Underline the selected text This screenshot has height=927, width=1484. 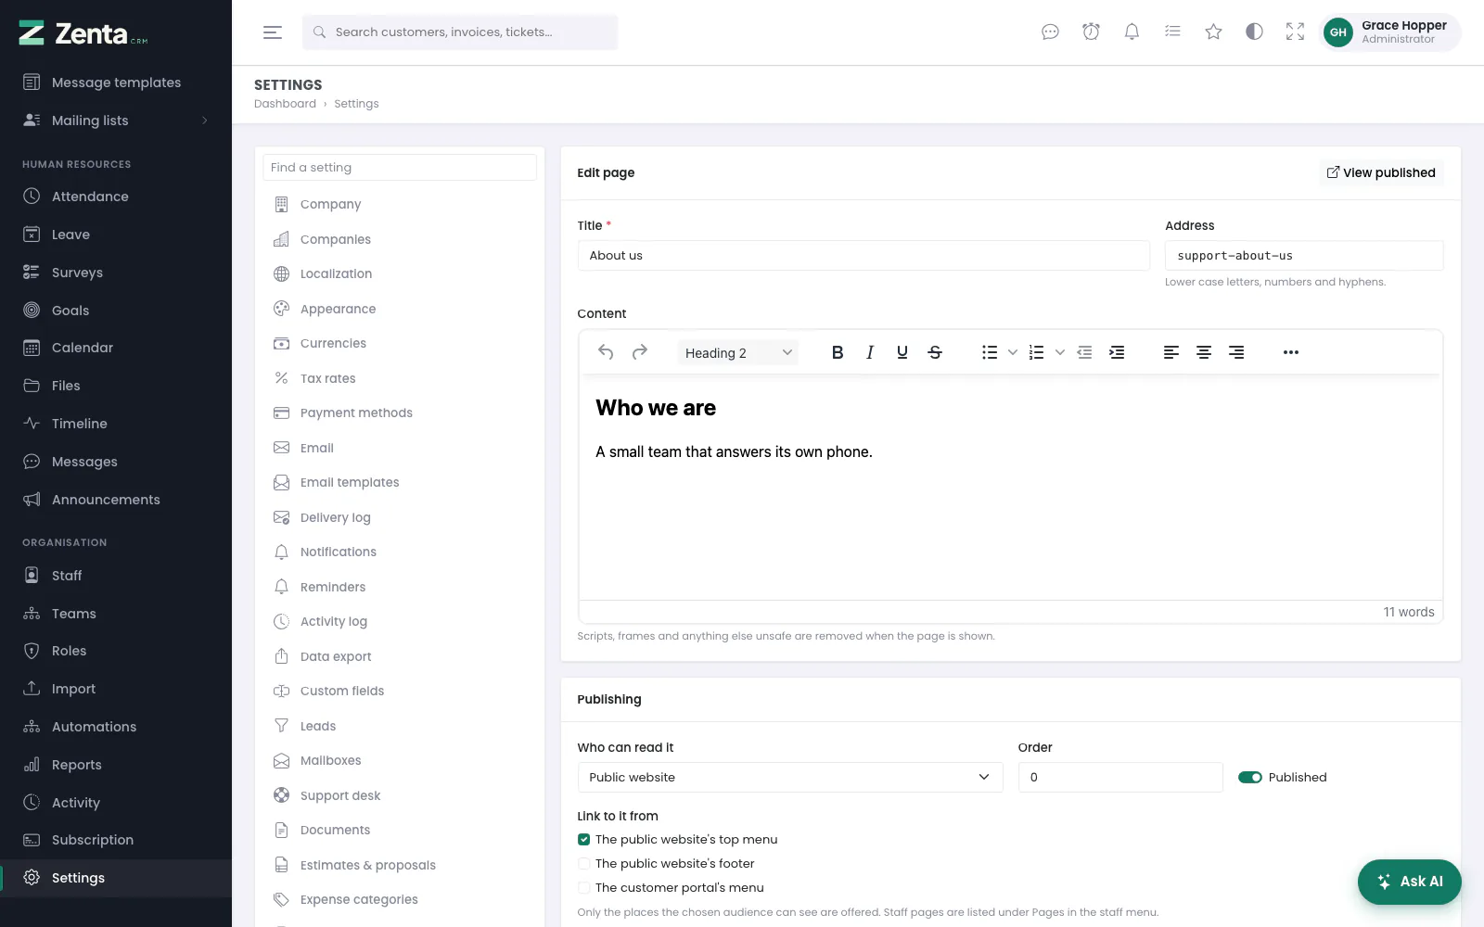(902, 352)
